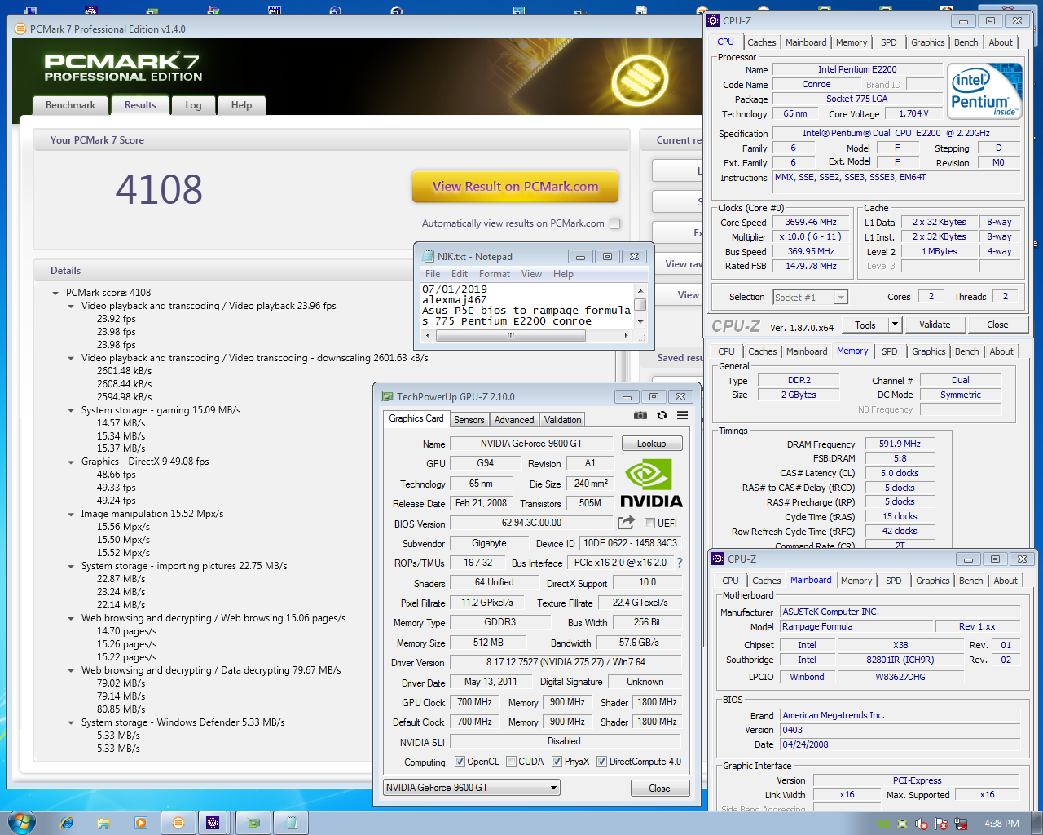Screen dimensions: 1043x835
Task: Click inside the Notepad text area
Action: point(526,306)
